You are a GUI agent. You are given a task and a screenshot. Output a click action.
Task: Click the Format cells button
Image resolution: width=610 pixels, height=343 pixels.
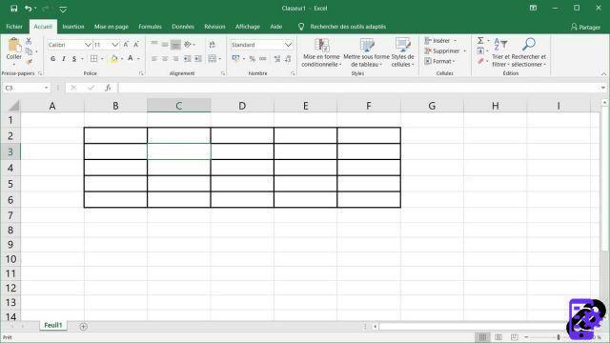(439, 61)
